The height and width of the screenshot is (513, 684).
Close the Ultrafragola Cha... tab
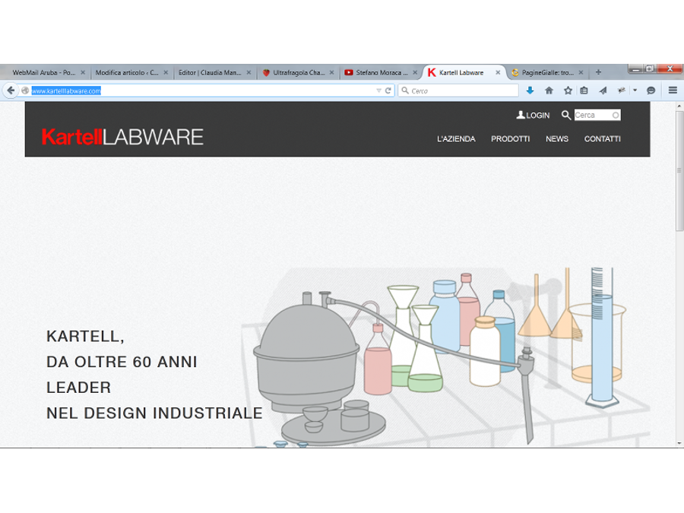(331, 72)
